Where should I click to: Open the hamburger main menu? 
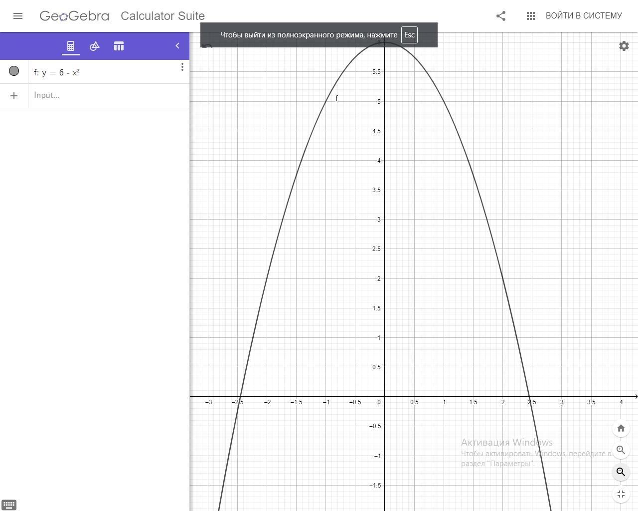[x=18, y=16]
